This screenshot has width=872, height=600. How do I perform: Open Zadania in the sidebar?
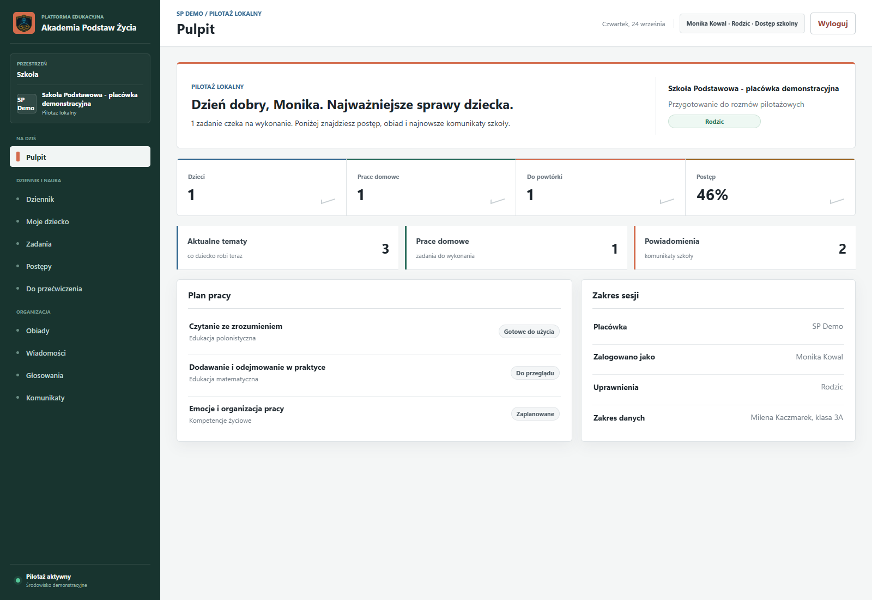tap(80, 244)
